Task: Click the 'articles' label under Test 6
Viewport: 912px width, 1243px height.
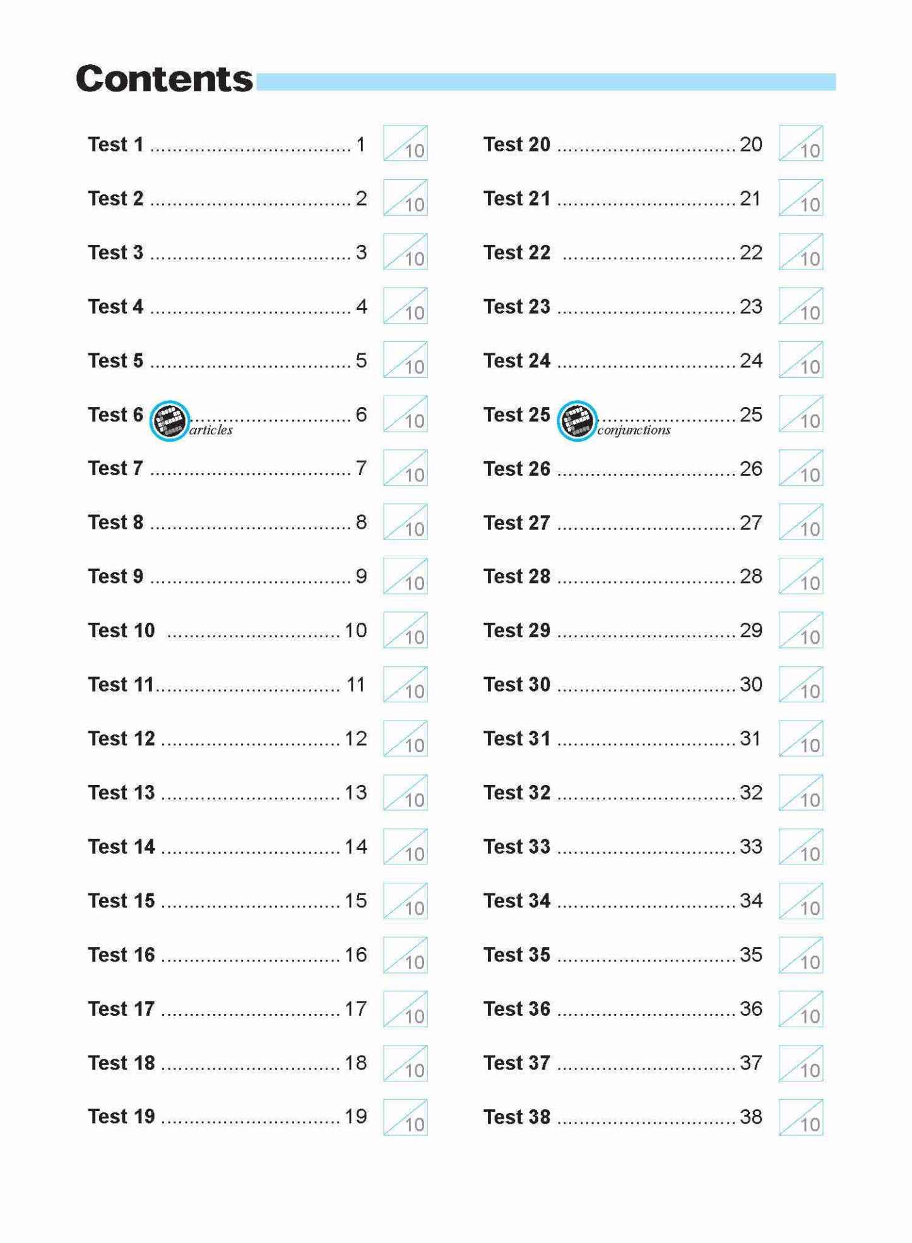Action: click(x=211, y=430)
